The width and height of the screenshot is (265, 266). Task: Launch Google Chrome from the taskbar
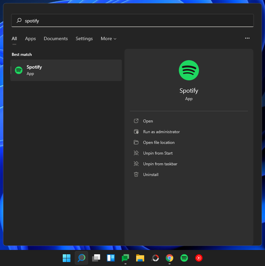[x=170, y=258]
